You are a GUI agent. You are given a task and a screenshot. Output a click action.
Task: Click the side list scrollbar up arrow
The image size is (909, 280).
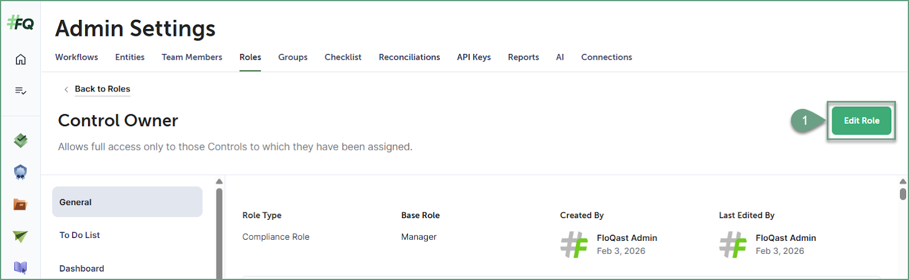click(x=219, y=182)
